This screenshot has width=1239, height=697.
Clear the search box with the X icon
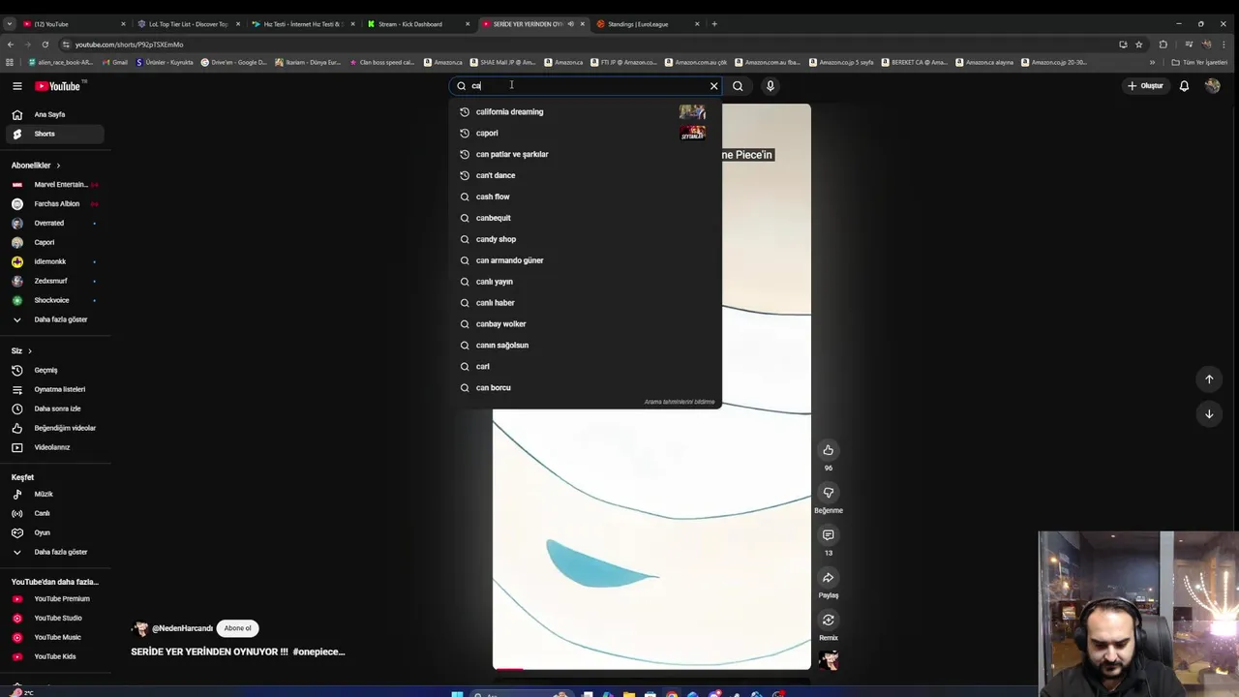(714, 86)
